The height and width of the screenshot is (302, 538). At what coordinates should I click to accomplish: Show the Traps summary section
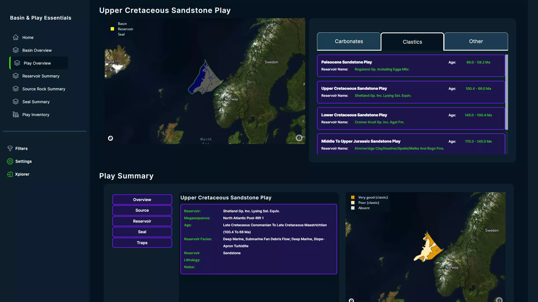[x=142, y=243]
